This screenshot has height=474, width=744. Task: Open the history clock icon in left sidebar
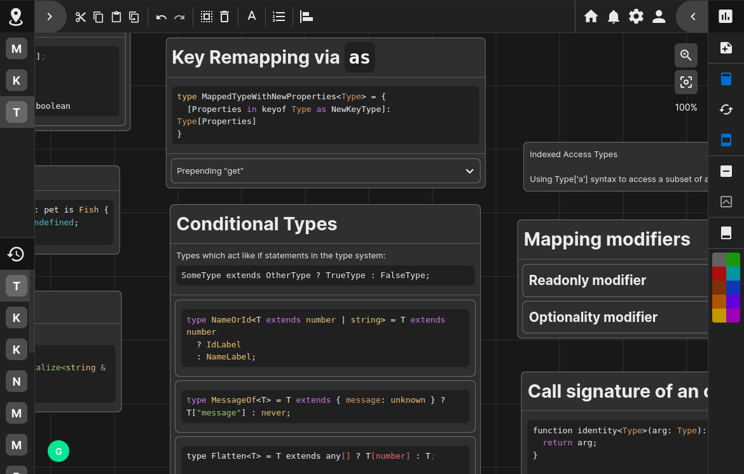click(x=16, y=254)
